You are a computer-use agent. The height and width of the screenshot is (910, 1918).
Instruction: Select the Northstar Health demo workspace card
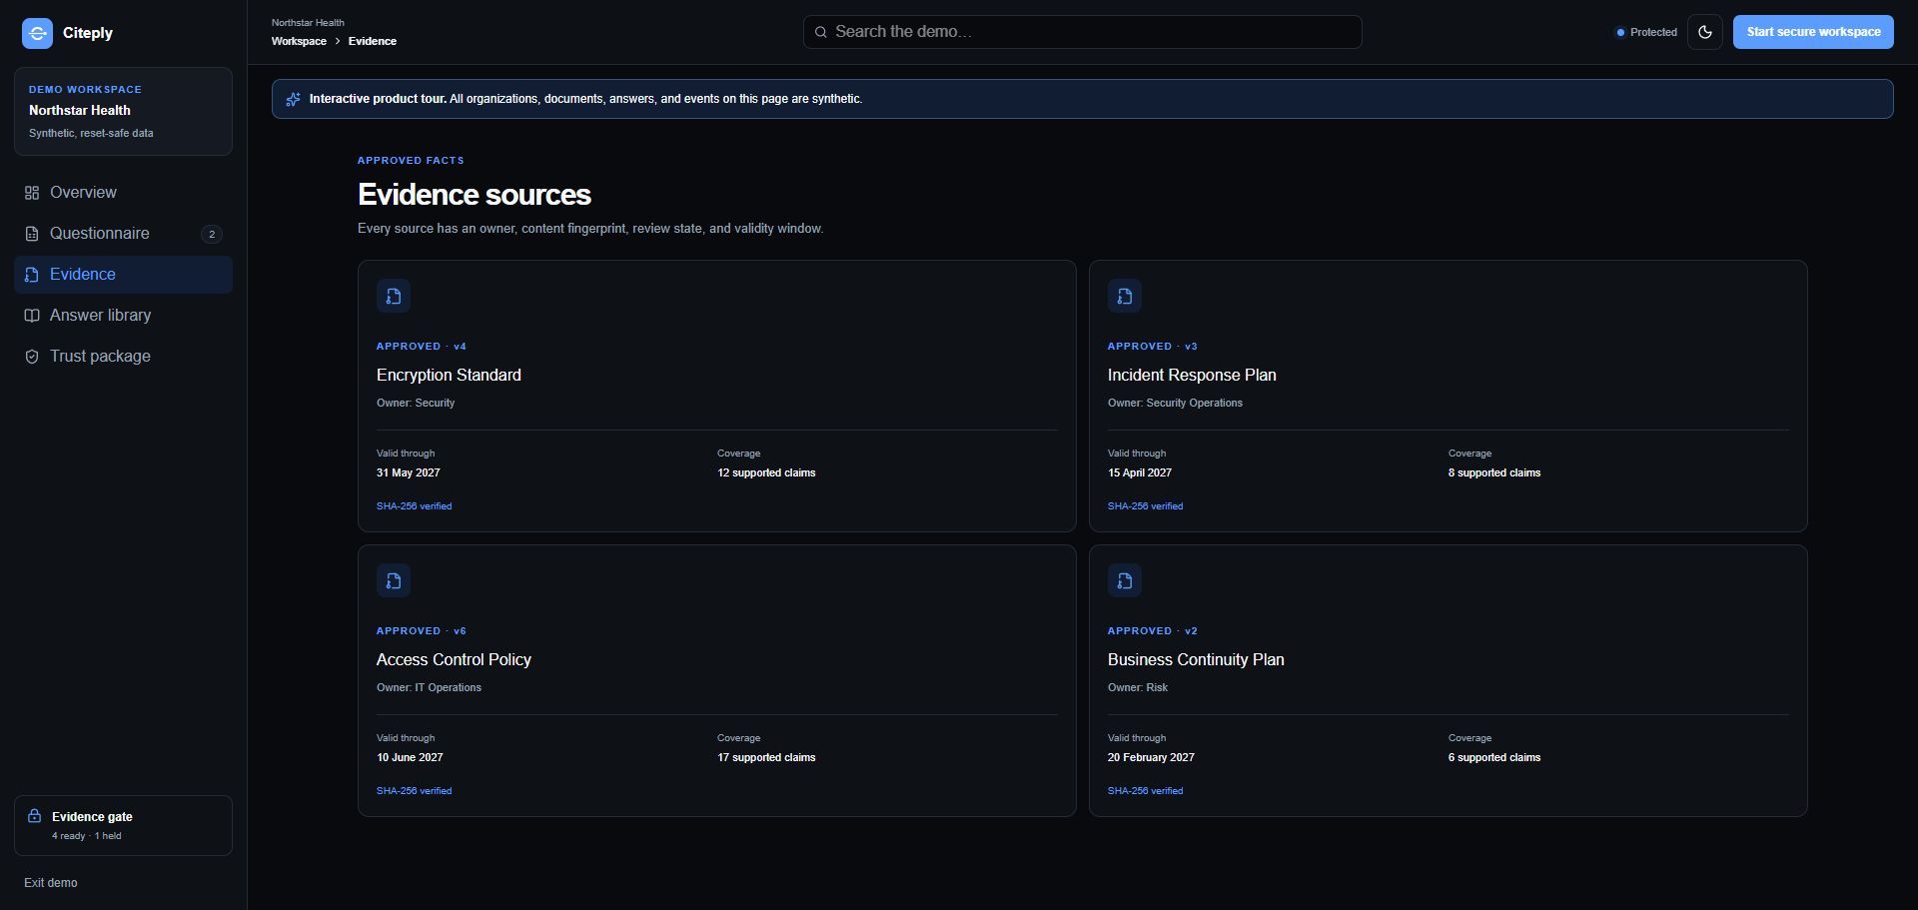[123, 111]
